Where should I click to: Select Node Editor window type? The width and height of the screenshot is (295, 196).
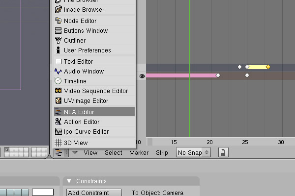pyautogui.click(x=94, y=21)
